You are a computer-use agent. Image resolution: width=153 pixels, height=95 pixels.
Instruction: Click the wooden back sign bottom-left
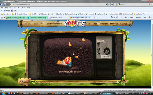coord(24,81)
